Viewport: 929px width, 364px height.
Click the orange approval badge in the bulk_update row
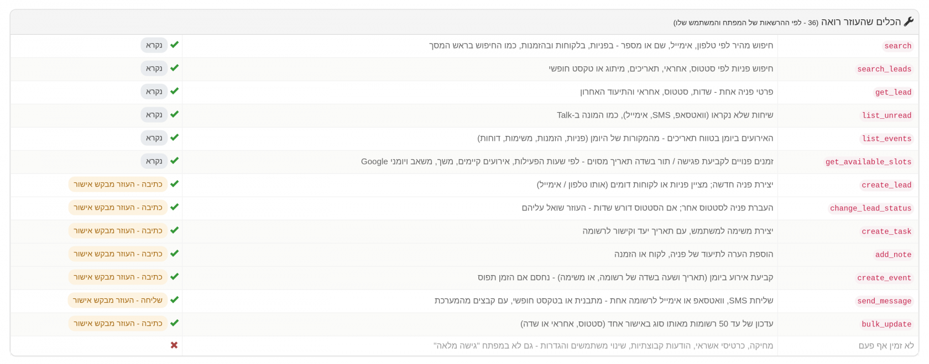[x=118, y=323]
